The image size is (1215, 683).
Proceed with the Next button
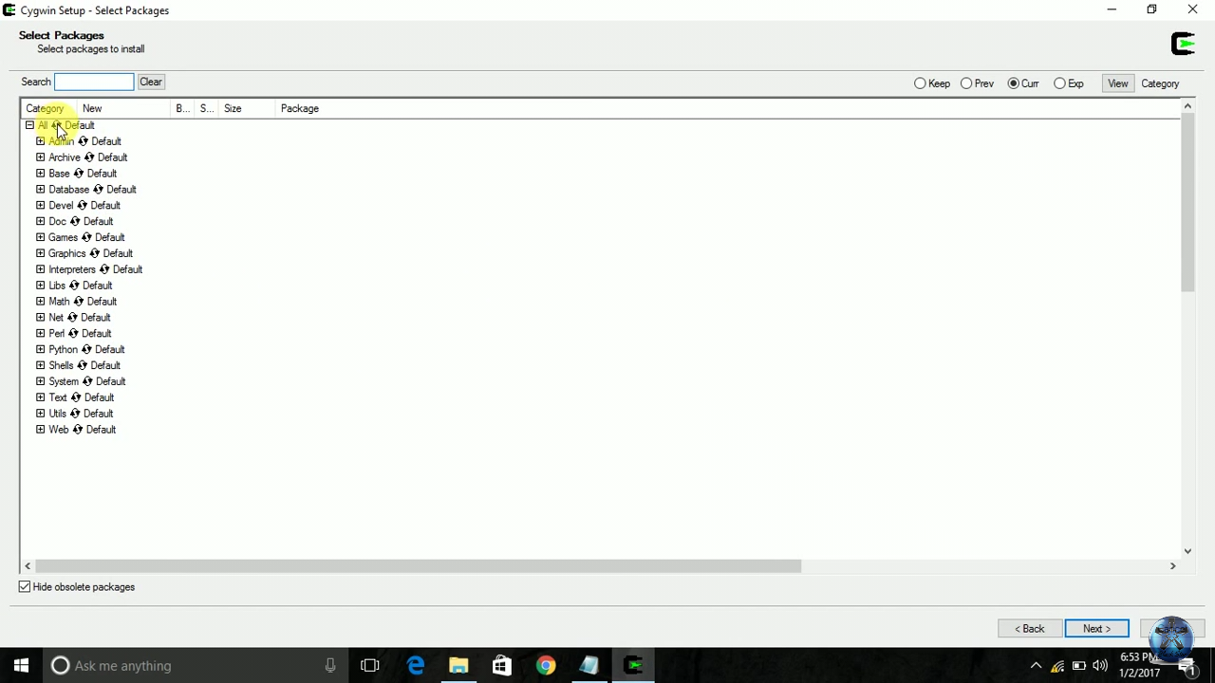(1096, 629)
